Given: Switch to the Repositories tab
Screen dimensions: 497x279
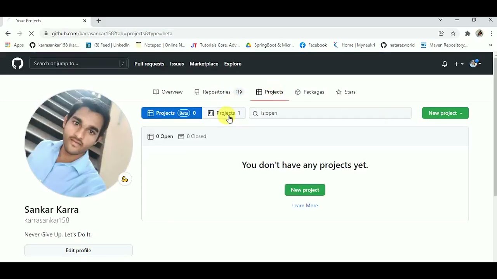Looking at the screenshot, I should (219, 92).
